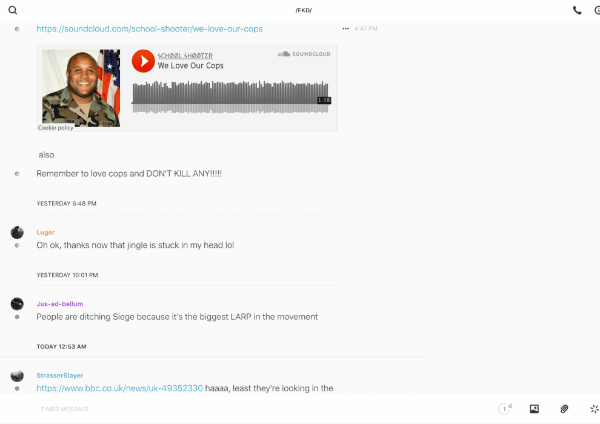
Task: Open conversation info icon
Action: [x=597, y=10]
